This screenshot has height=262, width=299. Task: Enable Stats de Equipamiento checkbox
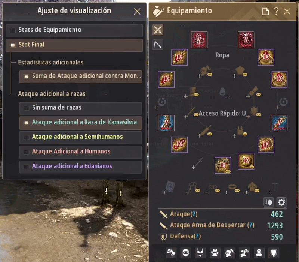(x=13, y=30)
